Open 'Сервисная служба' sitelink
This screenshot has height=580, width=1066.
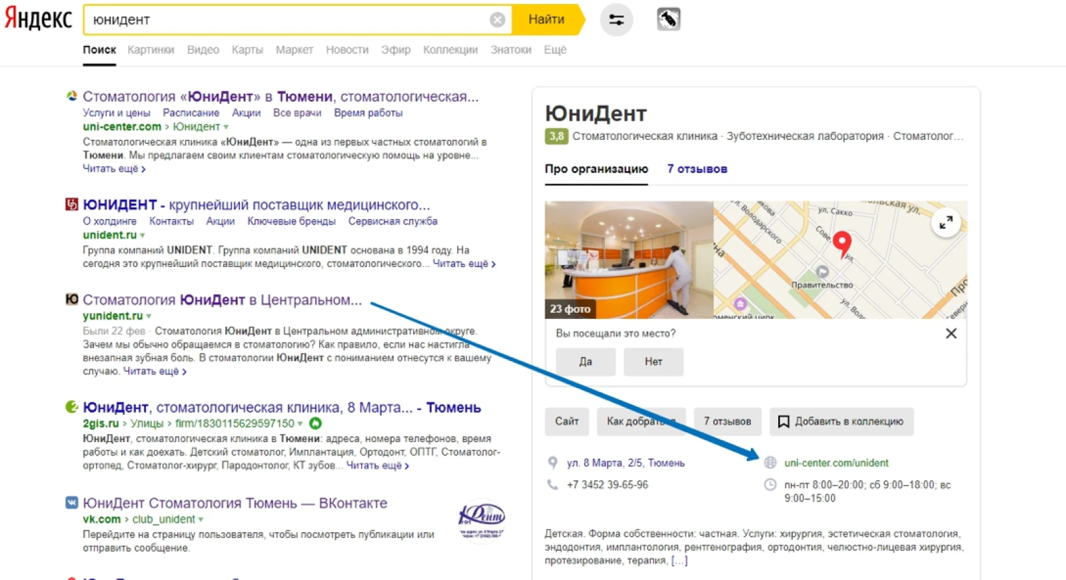pos(393,221)
